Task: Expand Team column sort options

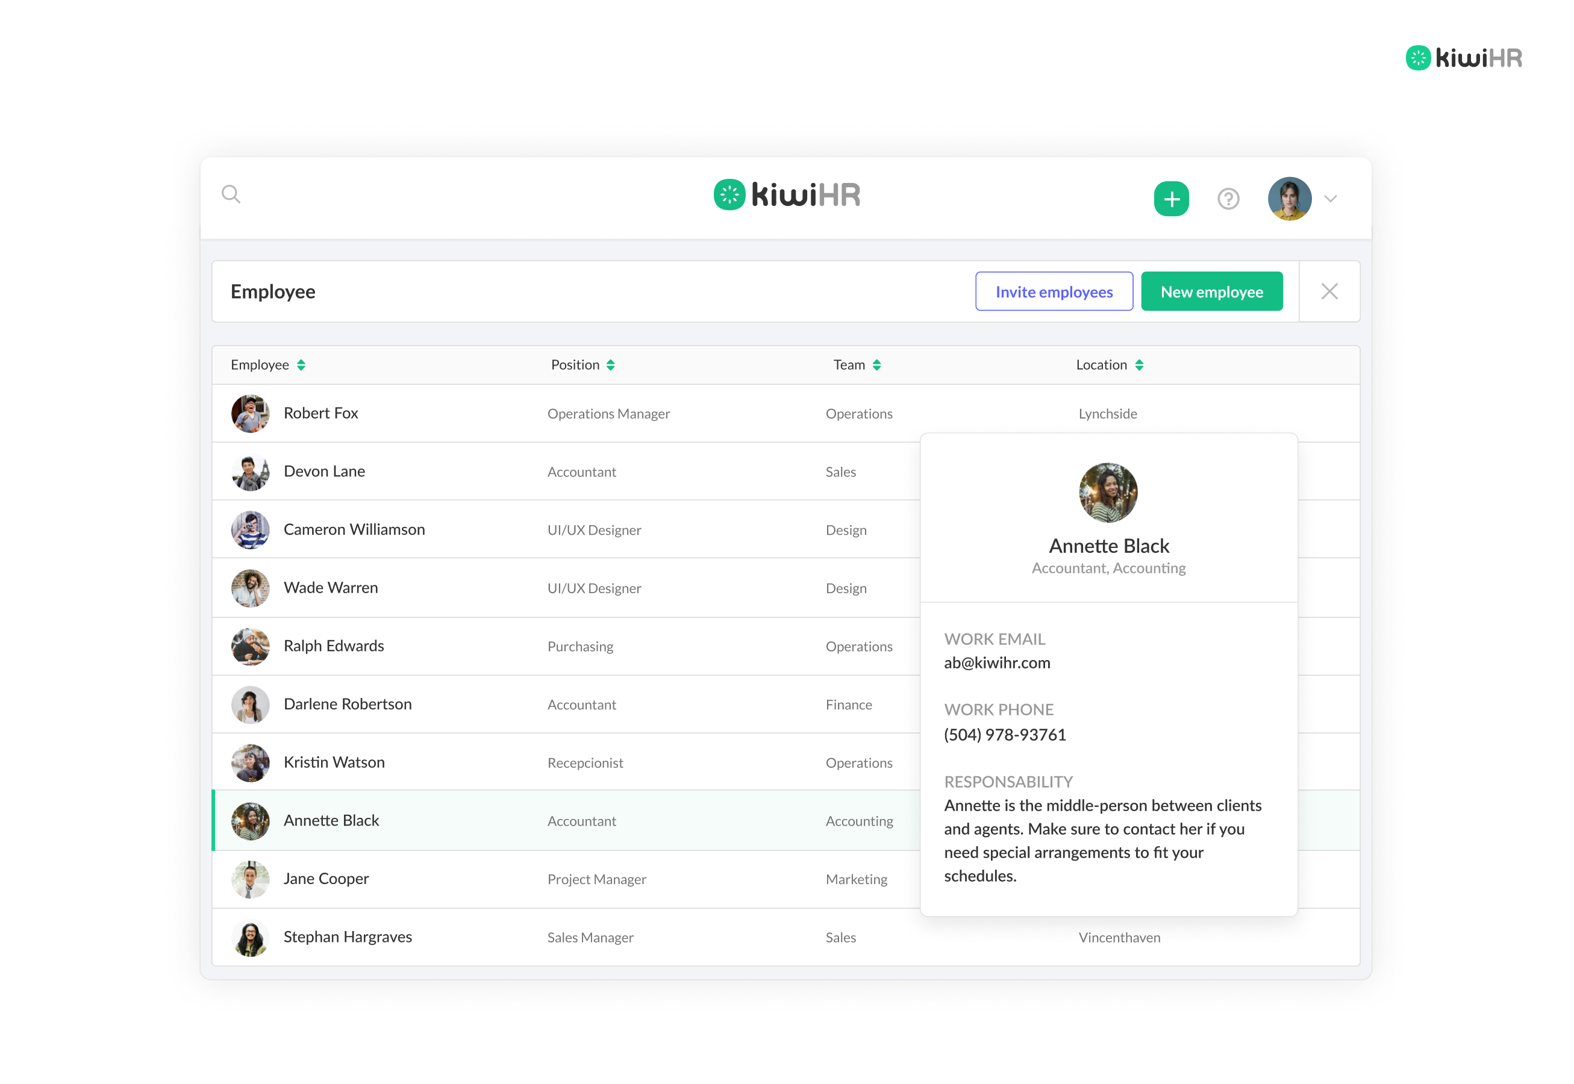Action: pos(878,364)
